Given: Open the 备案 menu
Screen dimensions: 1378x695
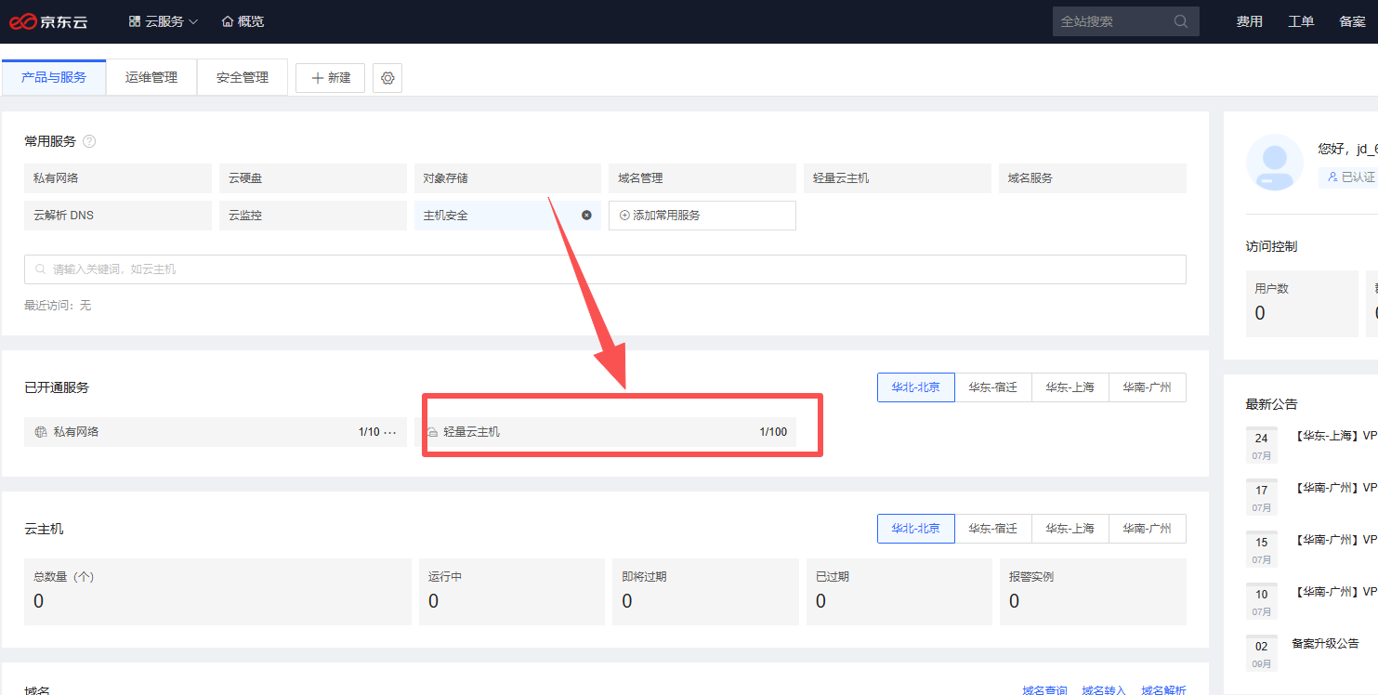Looking at the screenshot, I should click(x=1353, y=21).
